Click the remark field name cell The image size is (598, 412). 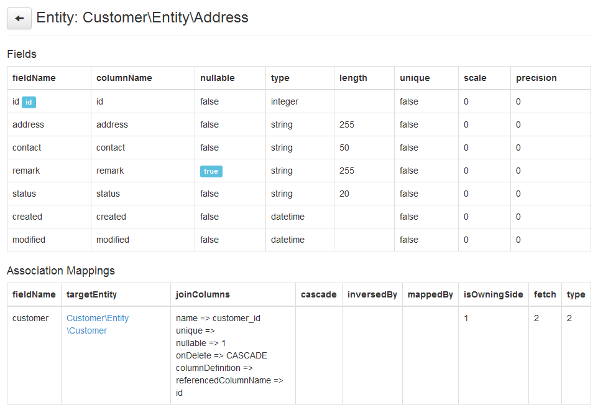pyautogui.click(x=26, y=171)
